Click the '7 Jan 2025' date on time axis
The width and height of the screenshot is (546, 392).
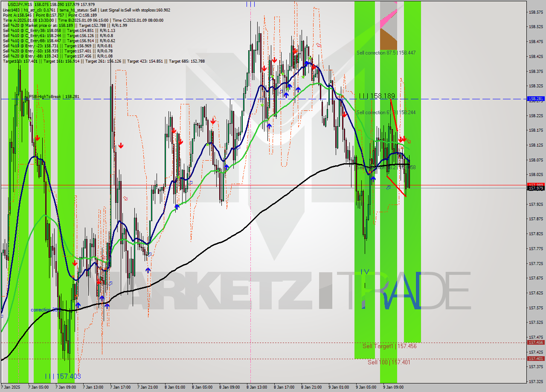(x=11, y=387)
